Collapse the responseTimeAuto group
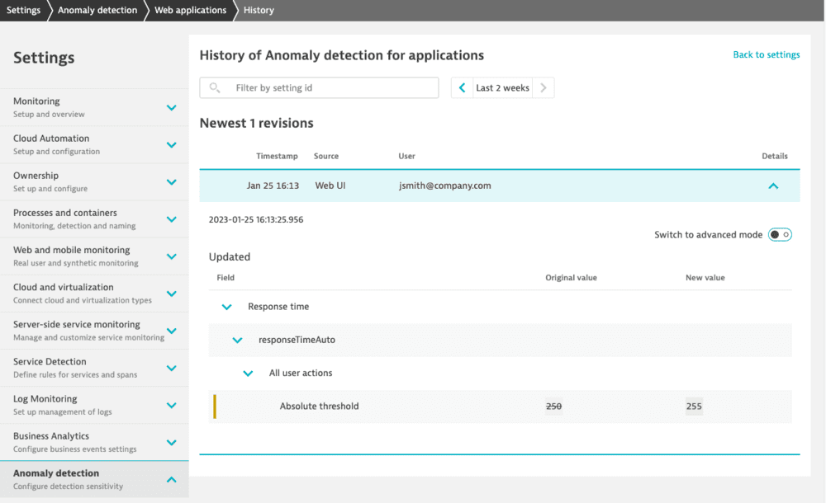826x503 pixels. (237, 340)
